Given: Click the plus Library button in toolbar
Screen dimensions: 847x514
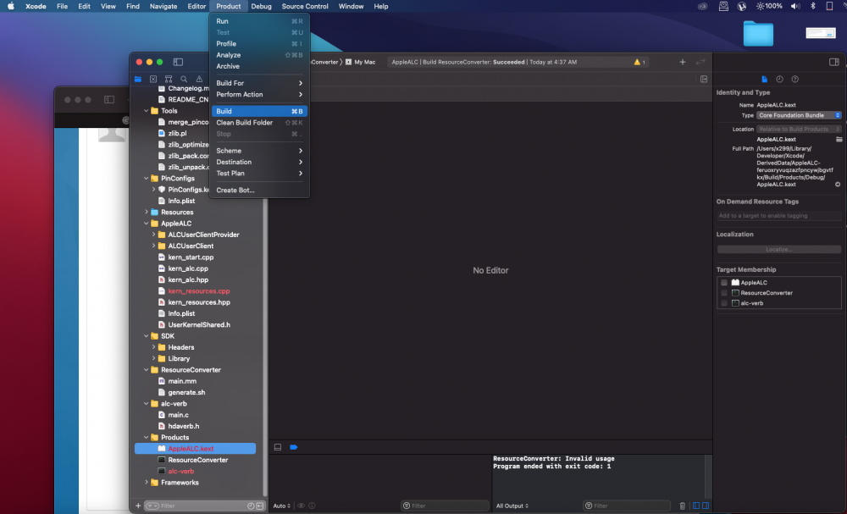Looking at the screenshot, I should click(x=682, y=62).
